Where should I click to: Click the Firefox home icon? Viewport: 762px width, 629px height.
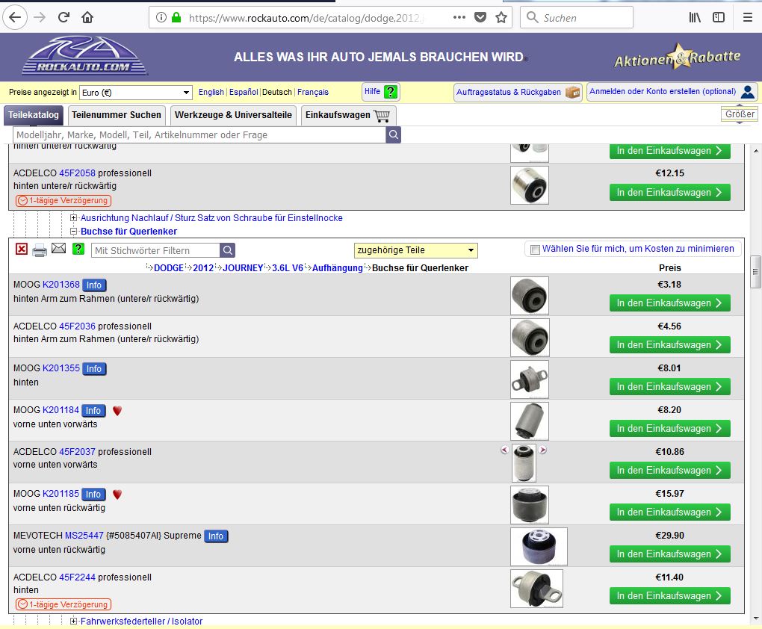pyautogui.click(x=87, y=17)
